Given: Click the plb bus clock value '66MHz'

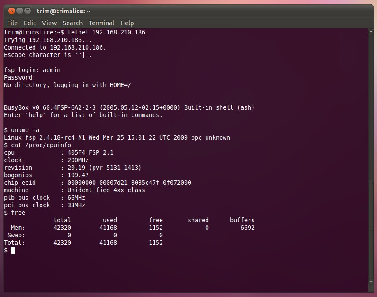Looking at the screenshot, I should click(x=76, y=198).
